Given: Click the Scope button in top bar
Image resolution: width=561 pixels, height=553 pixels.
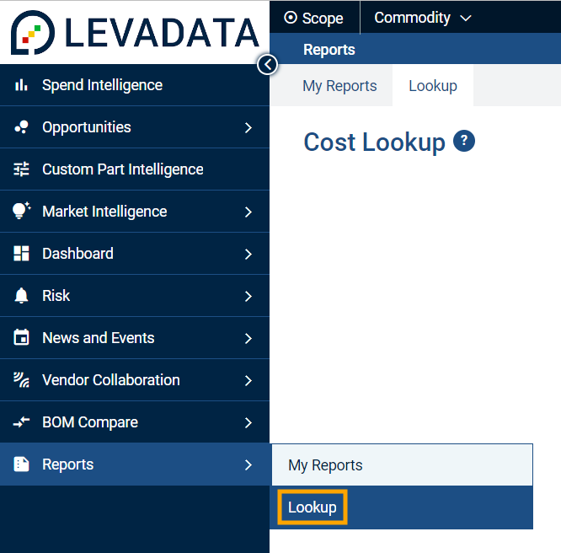Looking at the screenshot, I should coord(314,18).
